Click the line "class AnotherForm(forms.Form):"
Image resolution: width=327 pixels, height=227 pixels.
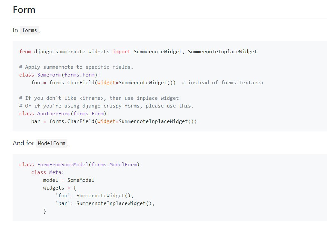pos(64,113)
